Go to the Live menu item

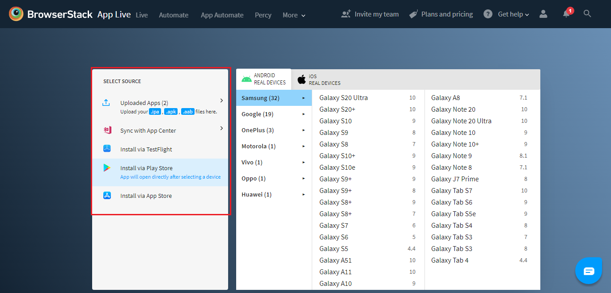click(x=142, y=15)
